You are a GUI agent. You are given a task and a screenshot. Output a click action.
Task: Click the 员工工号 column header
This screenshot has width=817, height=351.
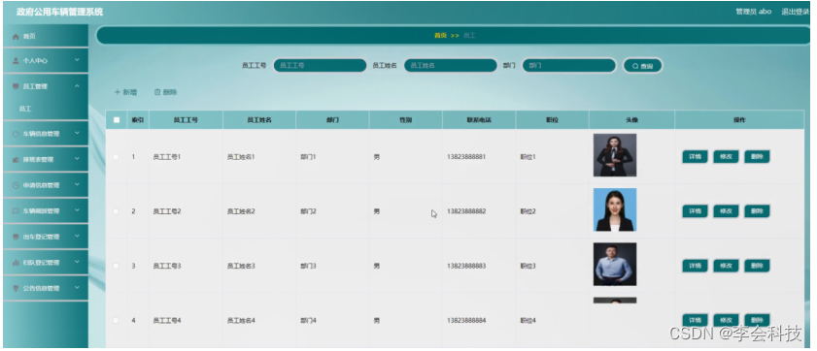[186, 119]
